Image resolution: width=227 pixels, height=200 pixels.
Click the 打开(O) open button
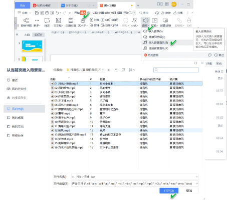coord(169,190)
